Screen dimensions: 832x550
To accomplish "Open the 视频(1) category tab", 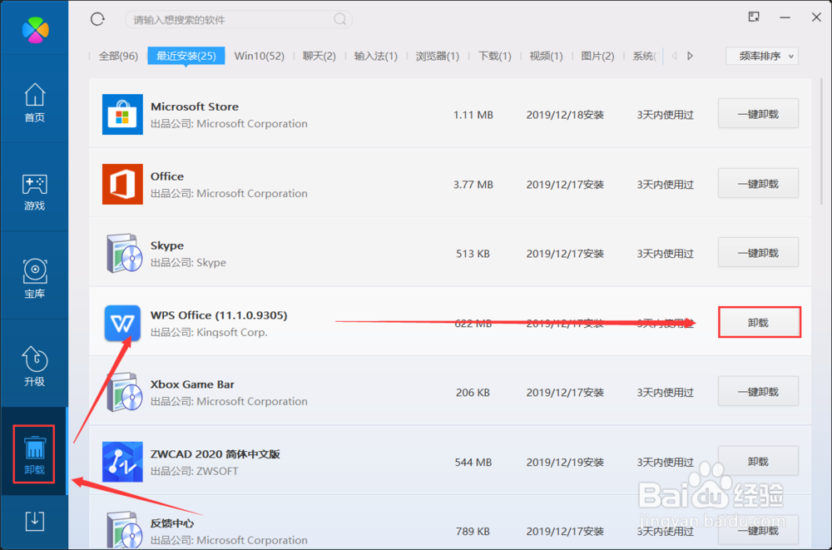I will click(x=546, y=56).
